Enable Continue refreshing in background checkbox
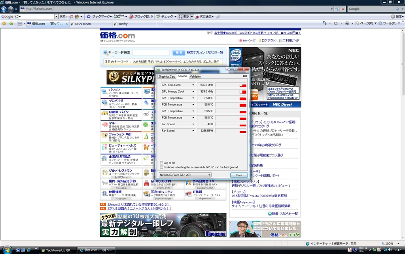This screenshot has height=254, width=405. (x=161, y=167)
